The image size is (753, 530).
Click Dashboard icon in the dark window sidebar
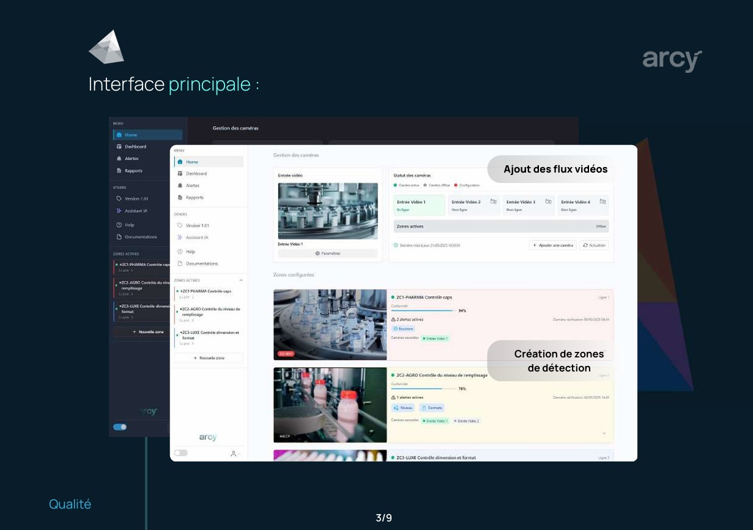pos(119,147)
